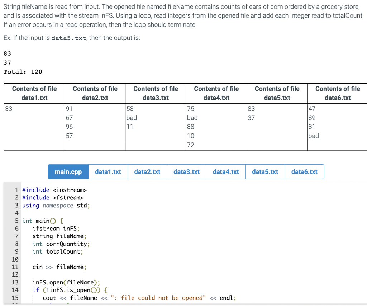Switch to the data1.txt tab
This screenshot has height=306, width=367.
108,171
